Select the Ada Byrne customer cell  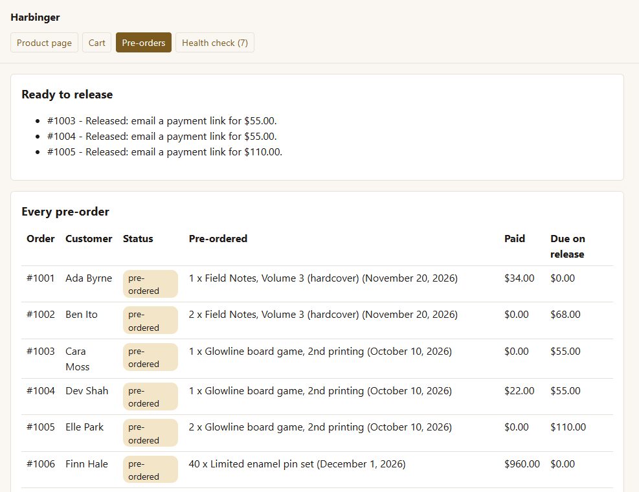89,278
